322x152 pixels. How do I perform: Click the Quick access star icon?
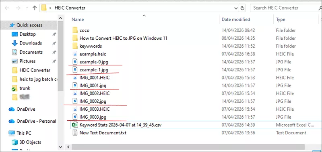[x=12, y=25]
